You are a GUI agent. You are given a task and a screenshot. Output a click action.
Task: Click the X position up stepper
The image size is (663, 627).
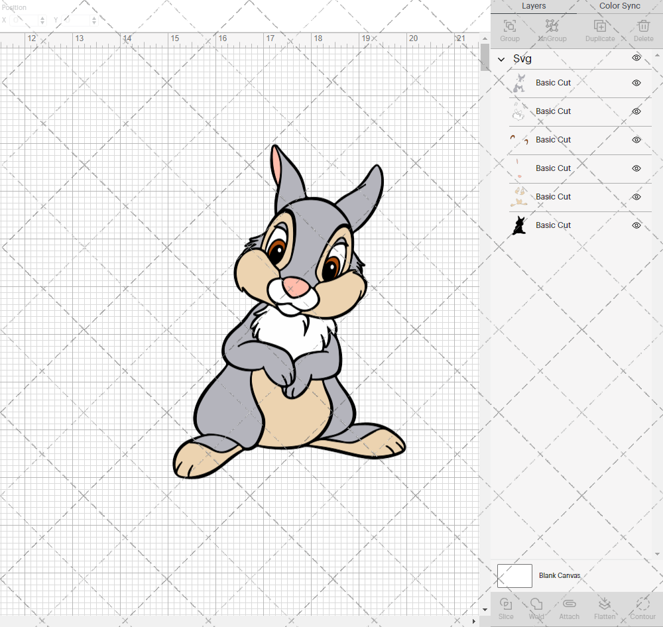pyautogui.click(x=41, y=17)
